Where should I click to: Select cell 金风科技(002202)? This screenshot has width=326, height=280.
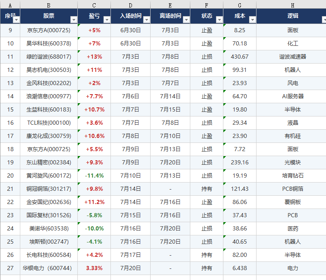[49, 83]
